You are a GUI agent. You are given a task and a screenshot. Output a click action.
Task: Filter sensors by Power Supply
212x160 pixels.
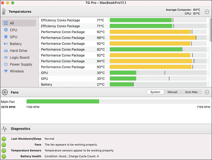coord(19,64)
